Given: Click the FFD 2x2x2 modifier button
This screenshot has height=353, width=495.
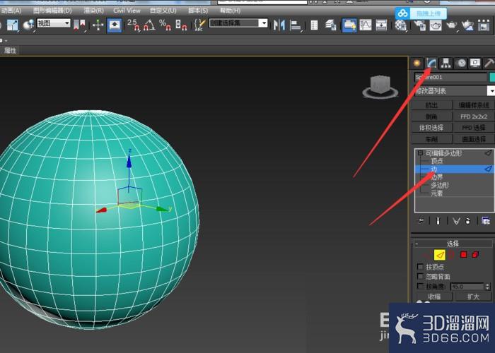Looking at the screenshot, I should 474,116.
